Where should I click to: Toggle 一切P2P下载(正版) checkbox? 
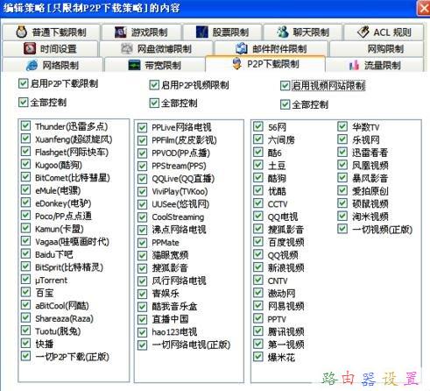click(25, 356)
